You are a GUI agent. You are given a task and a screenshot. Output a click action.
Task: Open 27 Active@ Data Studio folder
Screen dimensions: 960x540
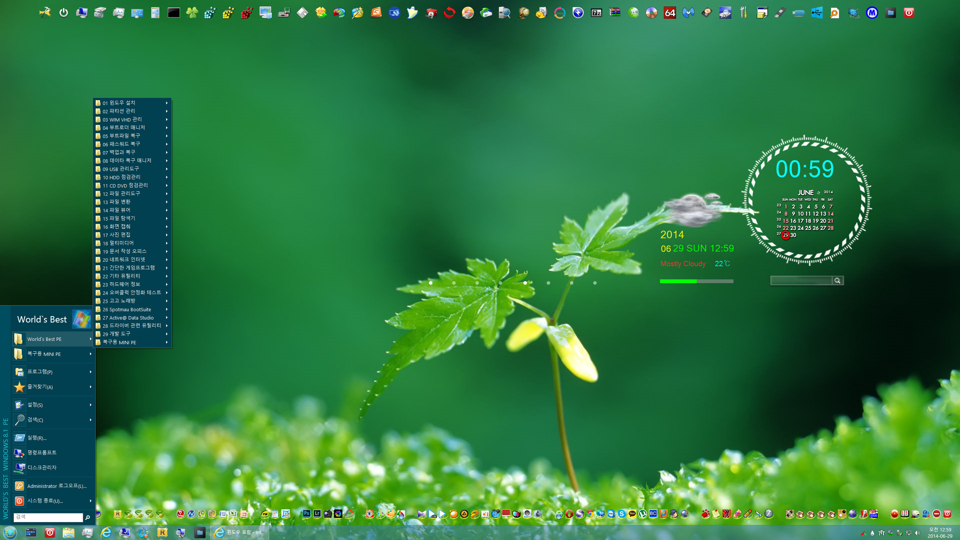(x=132, y=318)
